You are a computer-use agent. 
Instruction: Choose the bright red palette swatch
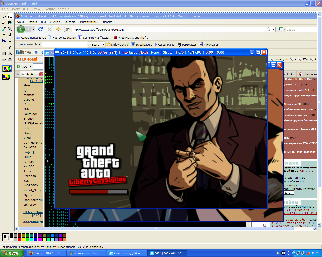20,239
